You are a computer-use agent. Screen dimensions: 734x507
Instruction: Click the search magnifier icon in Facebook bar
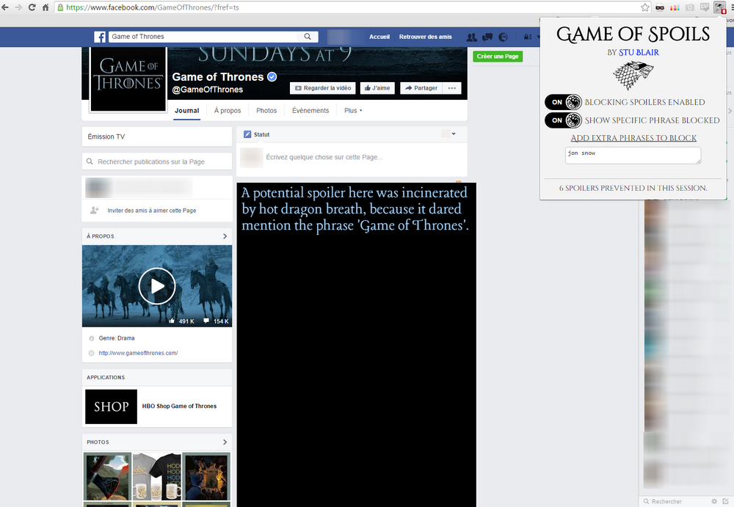pos(308,37)
